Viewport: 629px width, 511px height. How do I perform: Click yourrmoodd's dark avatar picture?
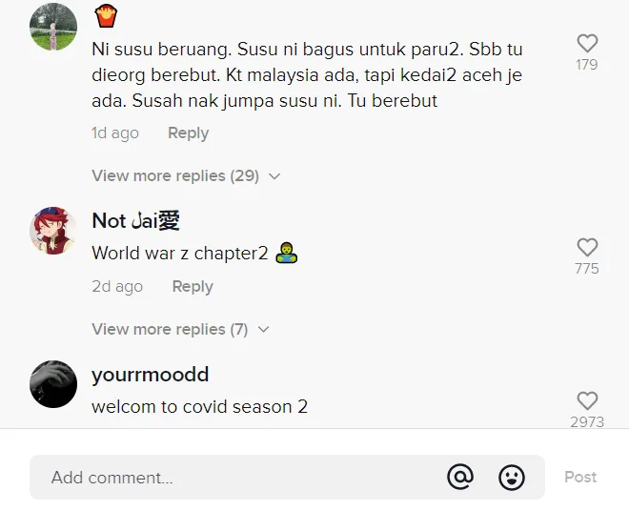point(53,384)
